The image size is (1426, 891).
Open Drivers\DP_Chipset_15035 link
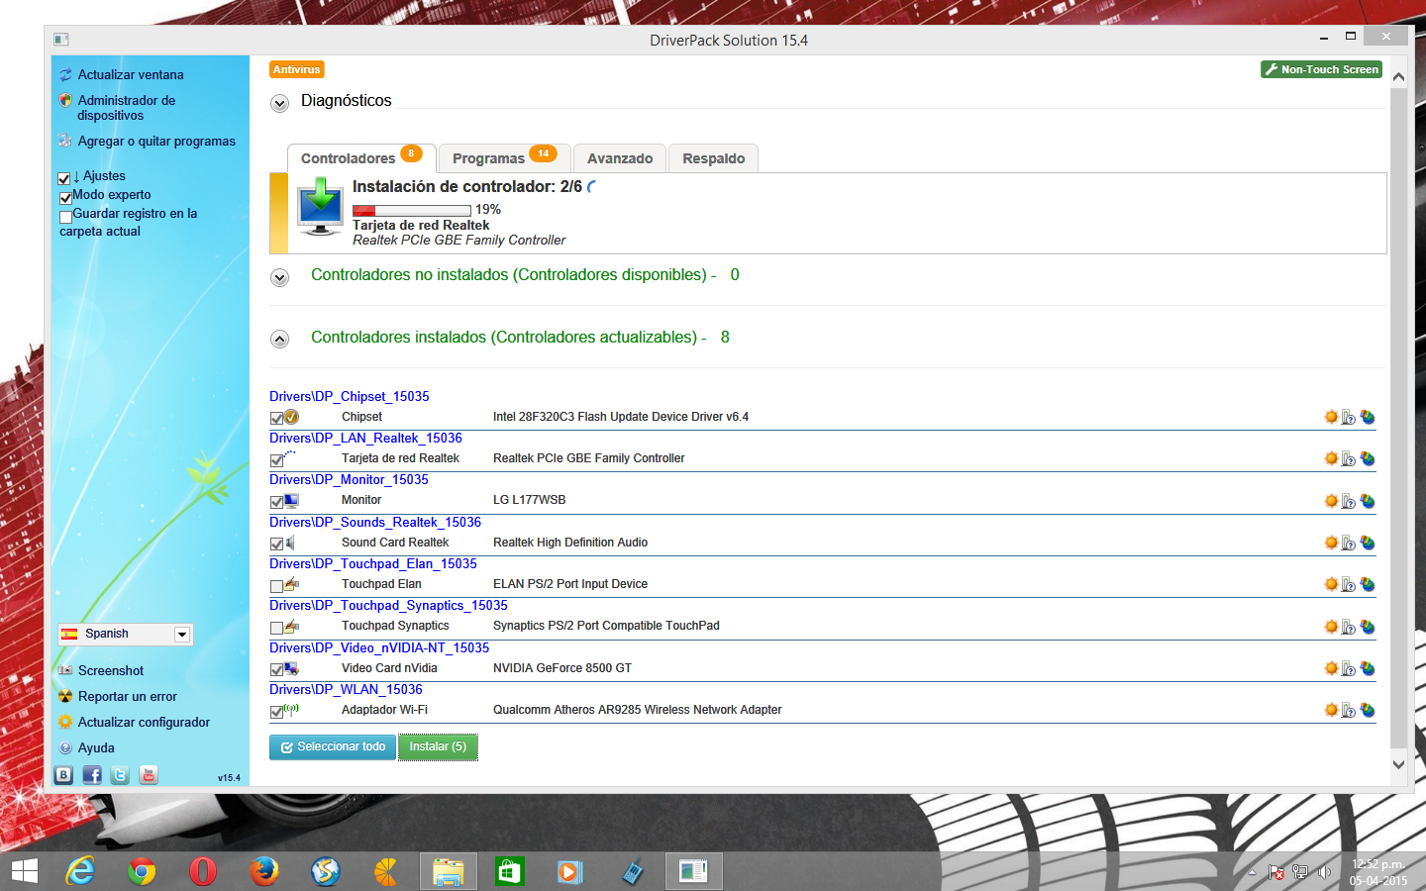click(x=350, y=396)
